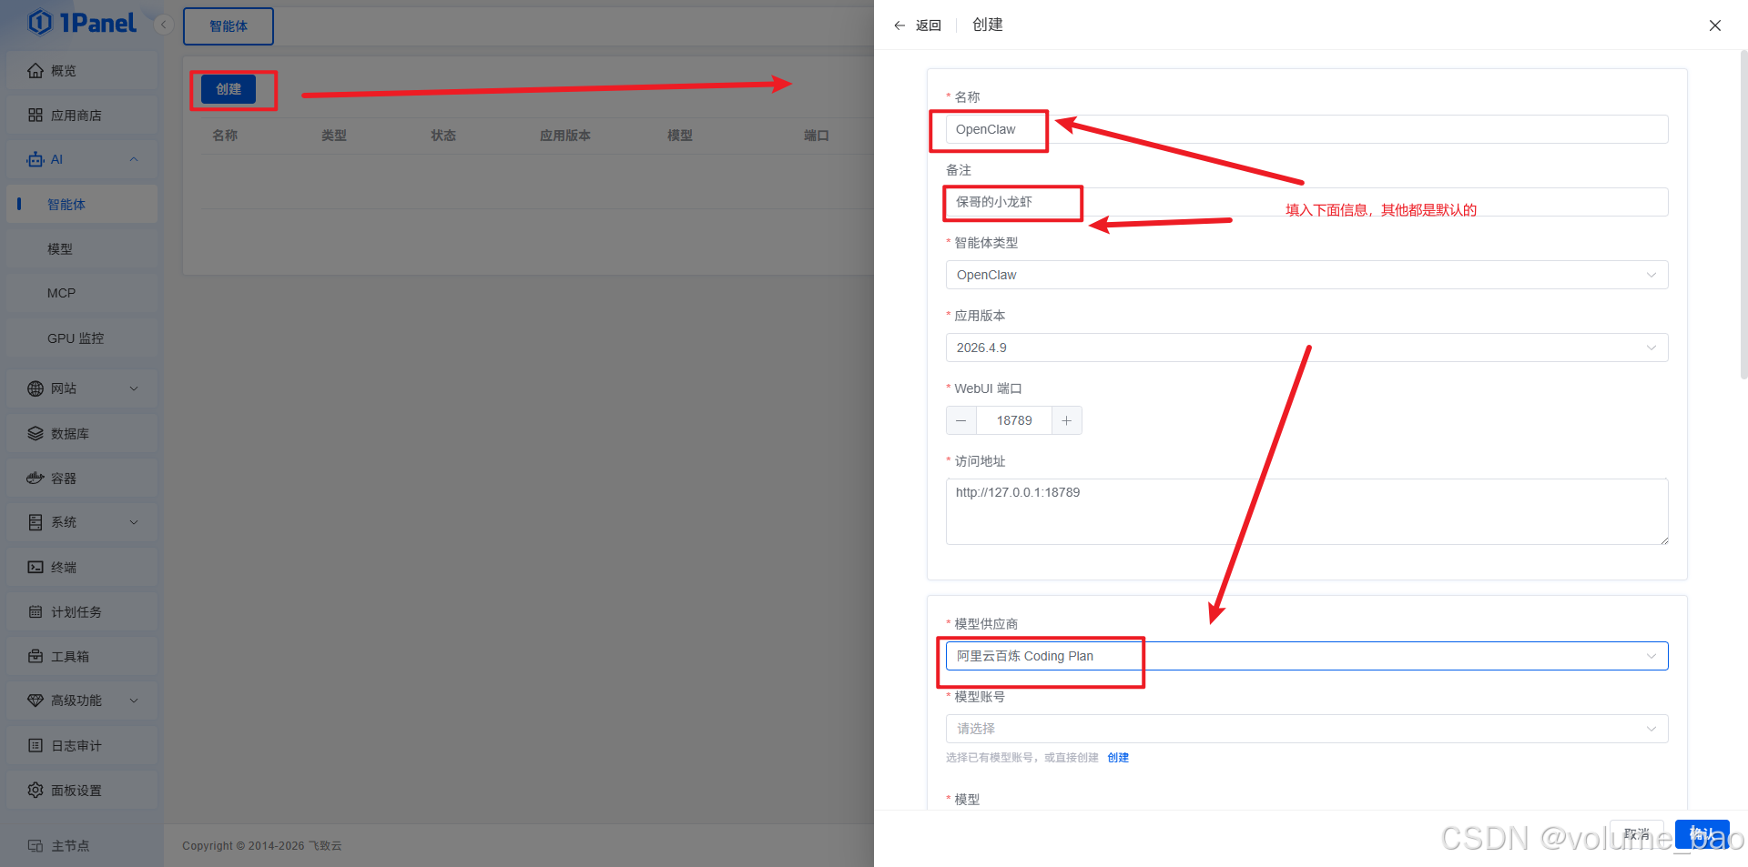Click the 状态 column header
Image resolution: width=1748 pixels, height=867 pixels.
tap(443, 136)
